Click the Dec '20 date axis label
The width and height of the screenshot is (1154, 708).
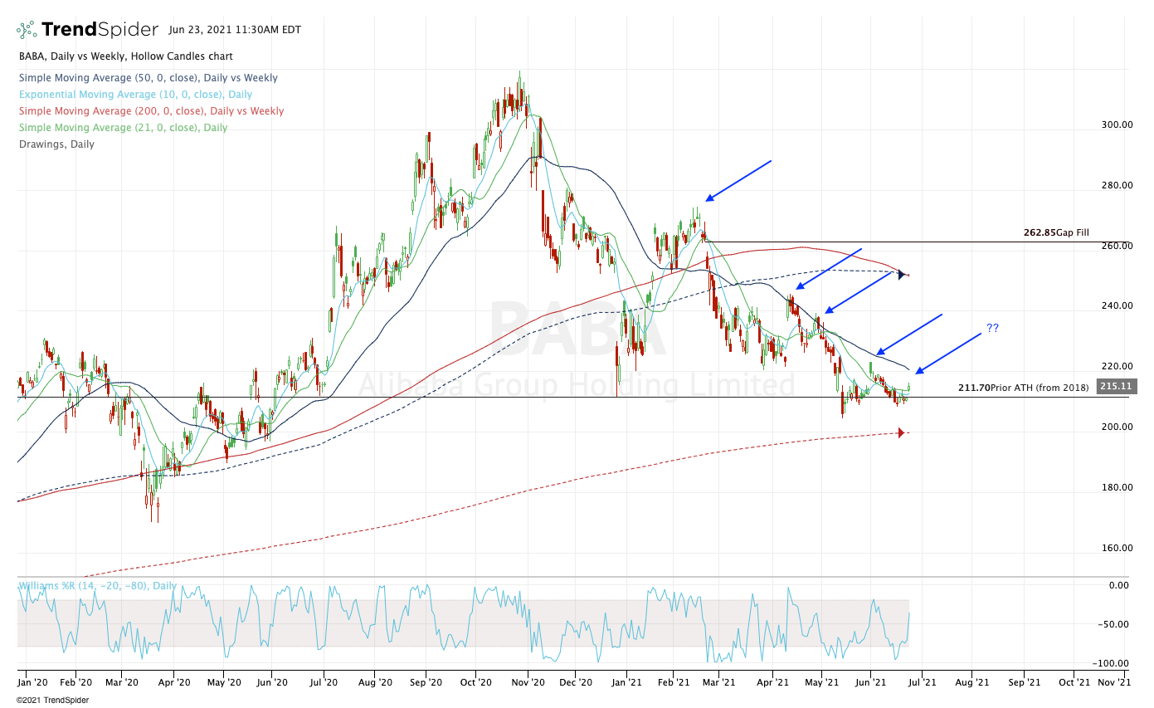pos(577,683)
